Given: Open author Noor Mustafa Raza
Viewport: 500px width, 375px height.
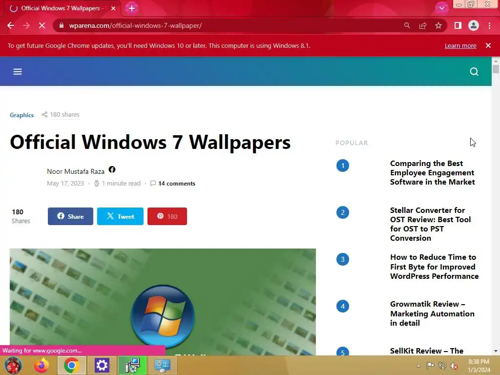Looking at the screenshot, I should point(76,171).
